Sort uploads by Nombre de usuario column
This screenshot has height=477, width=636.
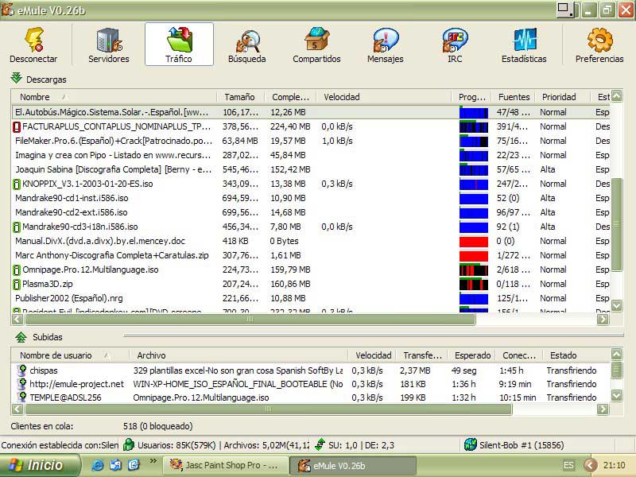71,355
